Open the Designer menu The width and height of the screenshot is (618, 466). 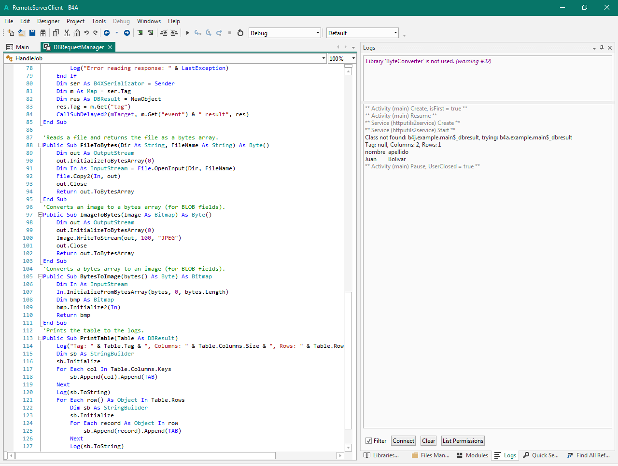pos(48,21)
